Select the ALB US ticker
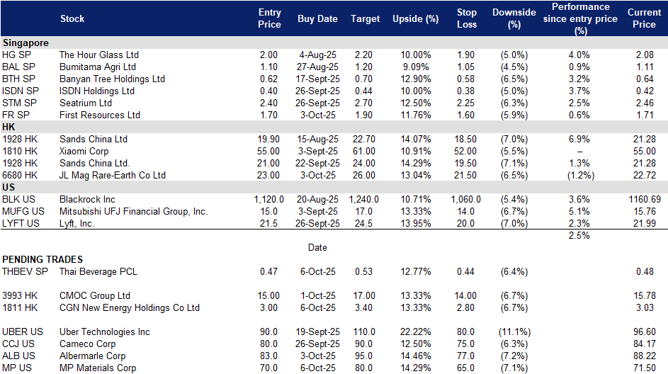 (x=18, y=356)
